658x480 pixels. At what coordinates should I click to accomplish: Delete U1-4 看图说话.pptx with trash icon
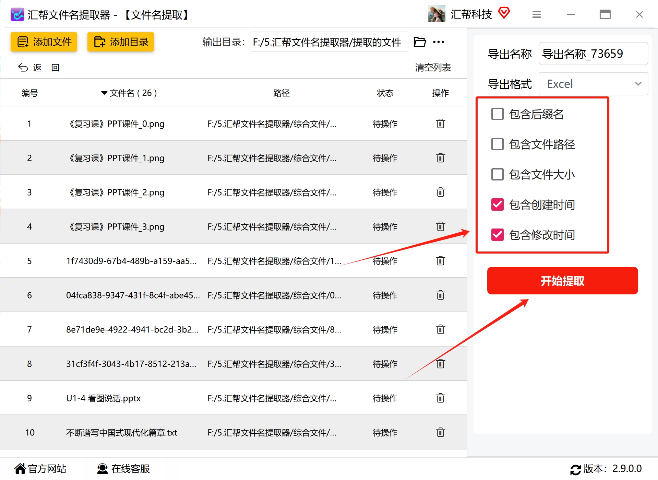(x=440, y=398)
